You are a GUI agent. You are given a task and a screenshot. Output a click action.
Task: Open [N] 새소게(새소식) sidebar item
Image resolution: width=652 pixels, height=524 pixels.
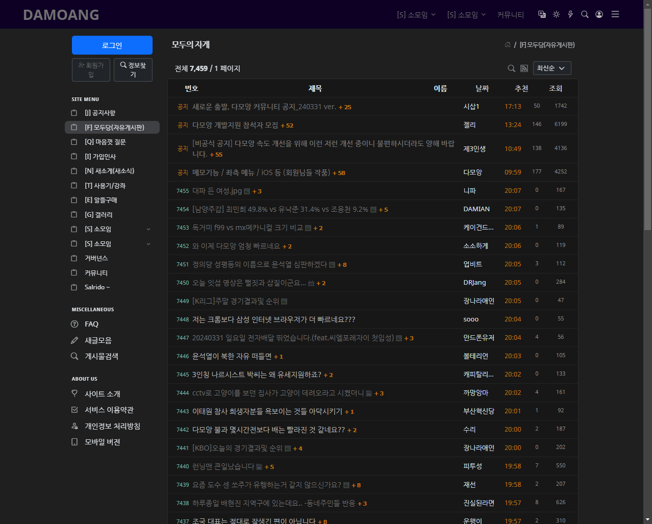click(x=109, y=171)
